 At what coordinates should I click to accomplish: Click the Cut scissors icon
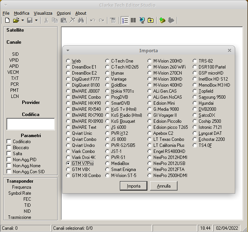[46, 20]
